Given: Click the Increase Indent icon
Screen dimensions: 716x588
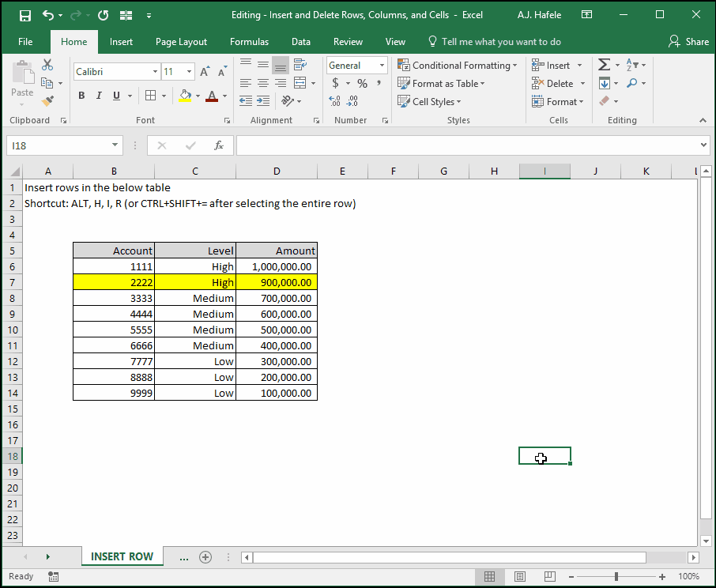Looking at the screenshot, I should (x=263, y=101).
